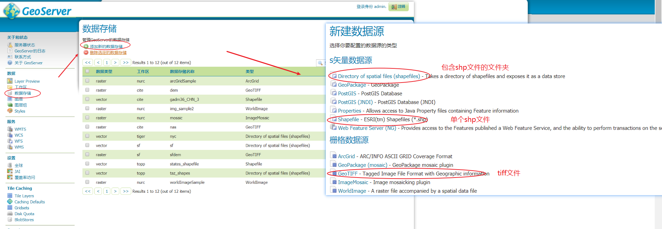Open the sfdem store name
The image size is (662, 229).
176,155
